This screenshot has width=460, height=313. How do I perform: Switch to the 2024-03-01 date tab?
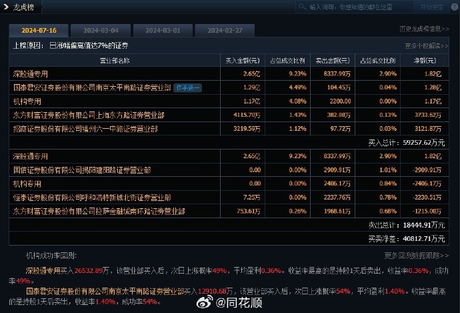coord(163,31)
